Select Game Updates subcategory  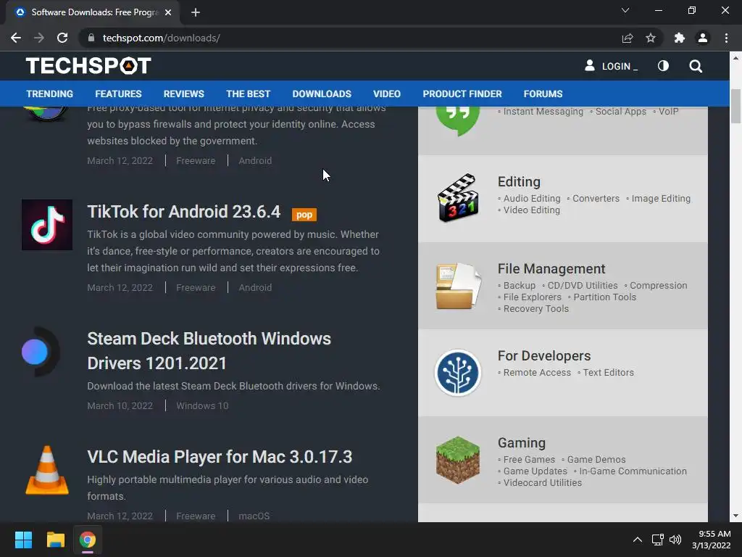535,471
